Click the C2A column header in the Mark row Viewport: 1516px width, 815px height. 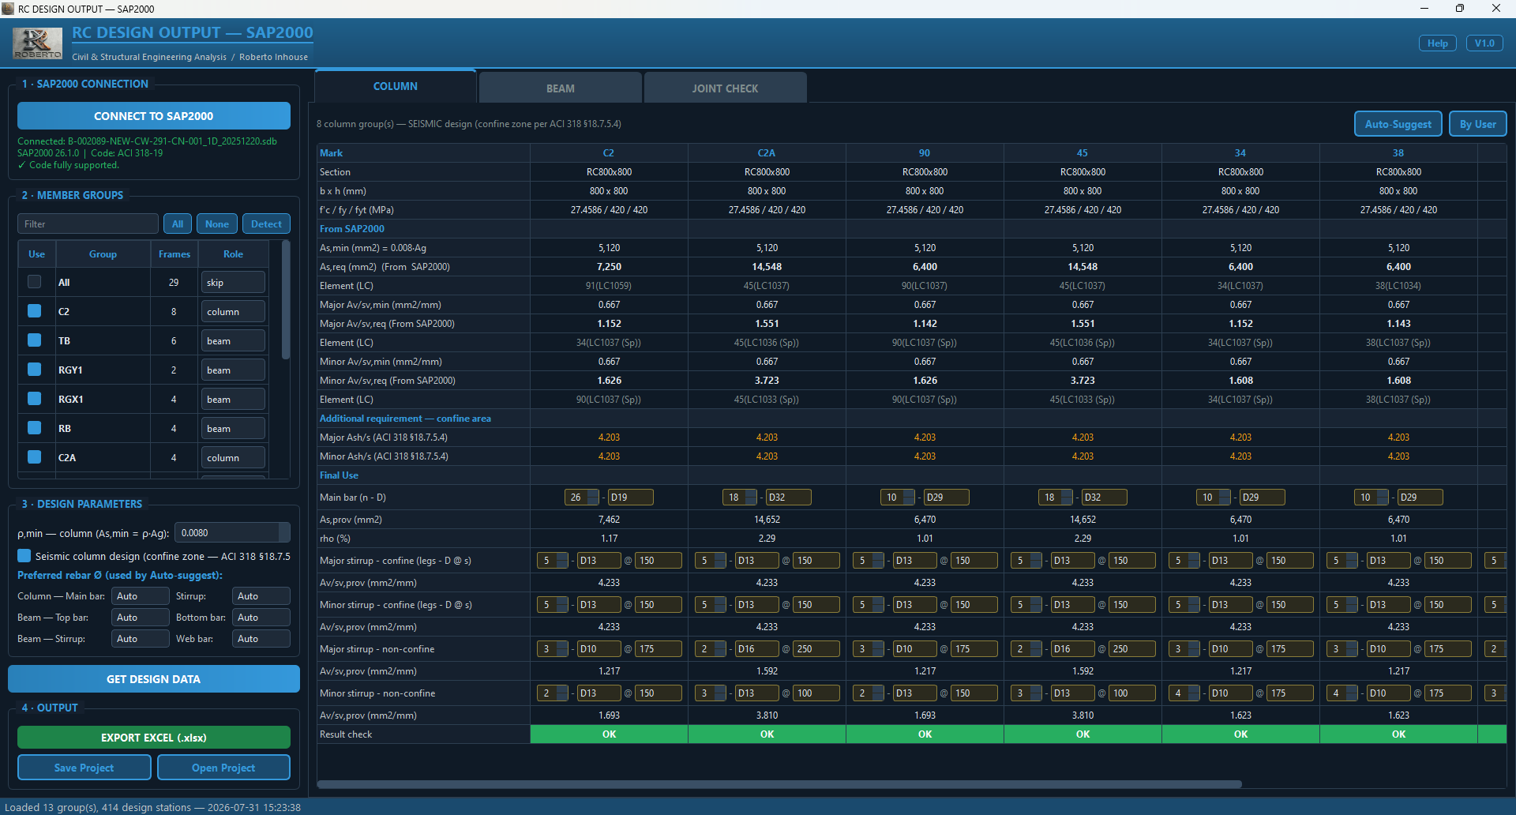(x=767, y=153)
